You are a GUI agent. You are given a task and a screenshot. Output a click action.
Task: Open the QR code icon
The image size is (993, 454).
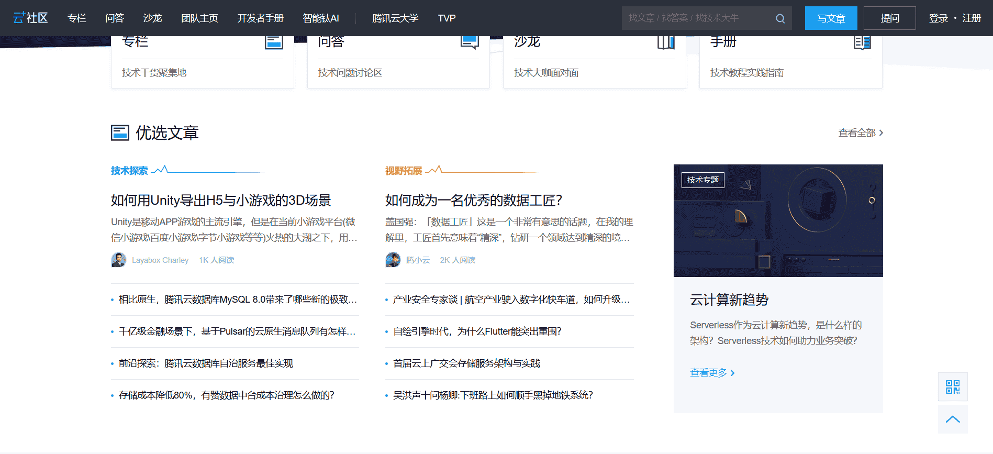coord(952,387)
